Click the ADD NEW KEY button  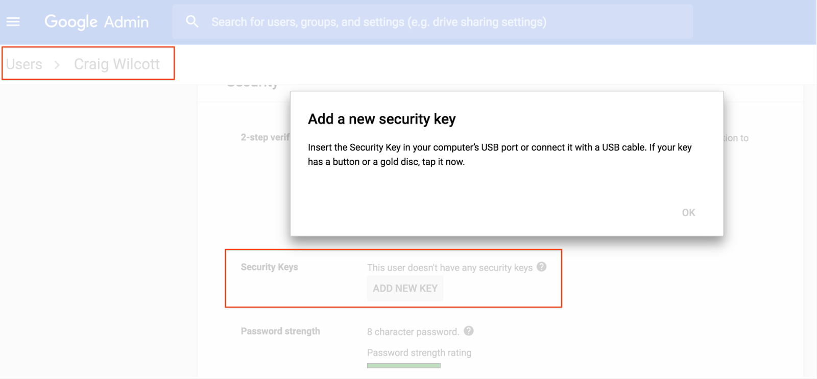pos(405,288)
